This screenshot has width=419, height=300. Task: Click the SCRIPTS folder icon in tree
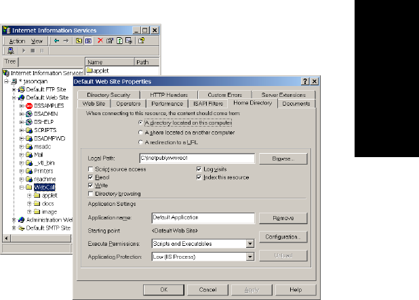click(x=29, y=130)
